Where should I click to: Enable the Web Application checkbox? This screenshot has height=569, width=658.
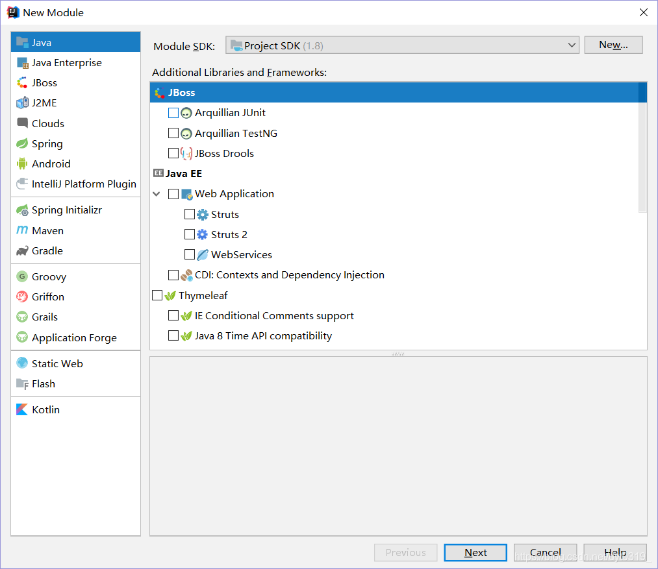173,194
